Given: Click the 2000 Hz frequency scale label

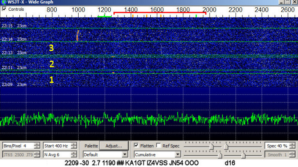Looking at the screenshot, I should (209, 10).
